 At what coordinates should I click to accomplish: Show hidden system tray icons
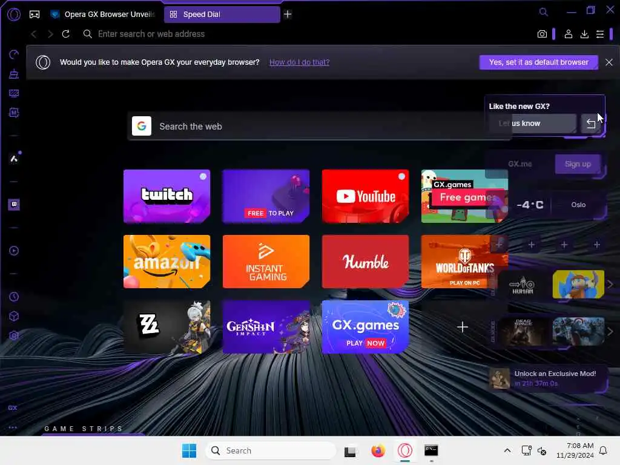(507, 450)
